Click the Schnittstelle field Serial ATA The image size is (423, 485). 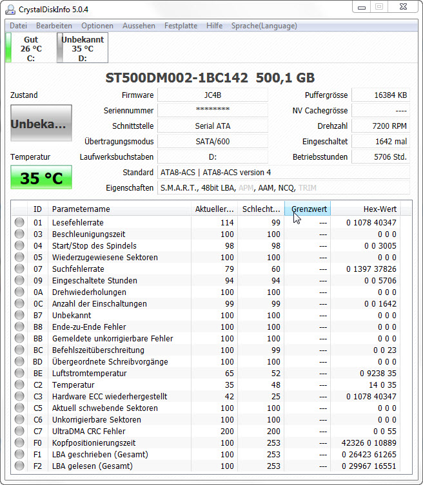(x=213, y=126)
